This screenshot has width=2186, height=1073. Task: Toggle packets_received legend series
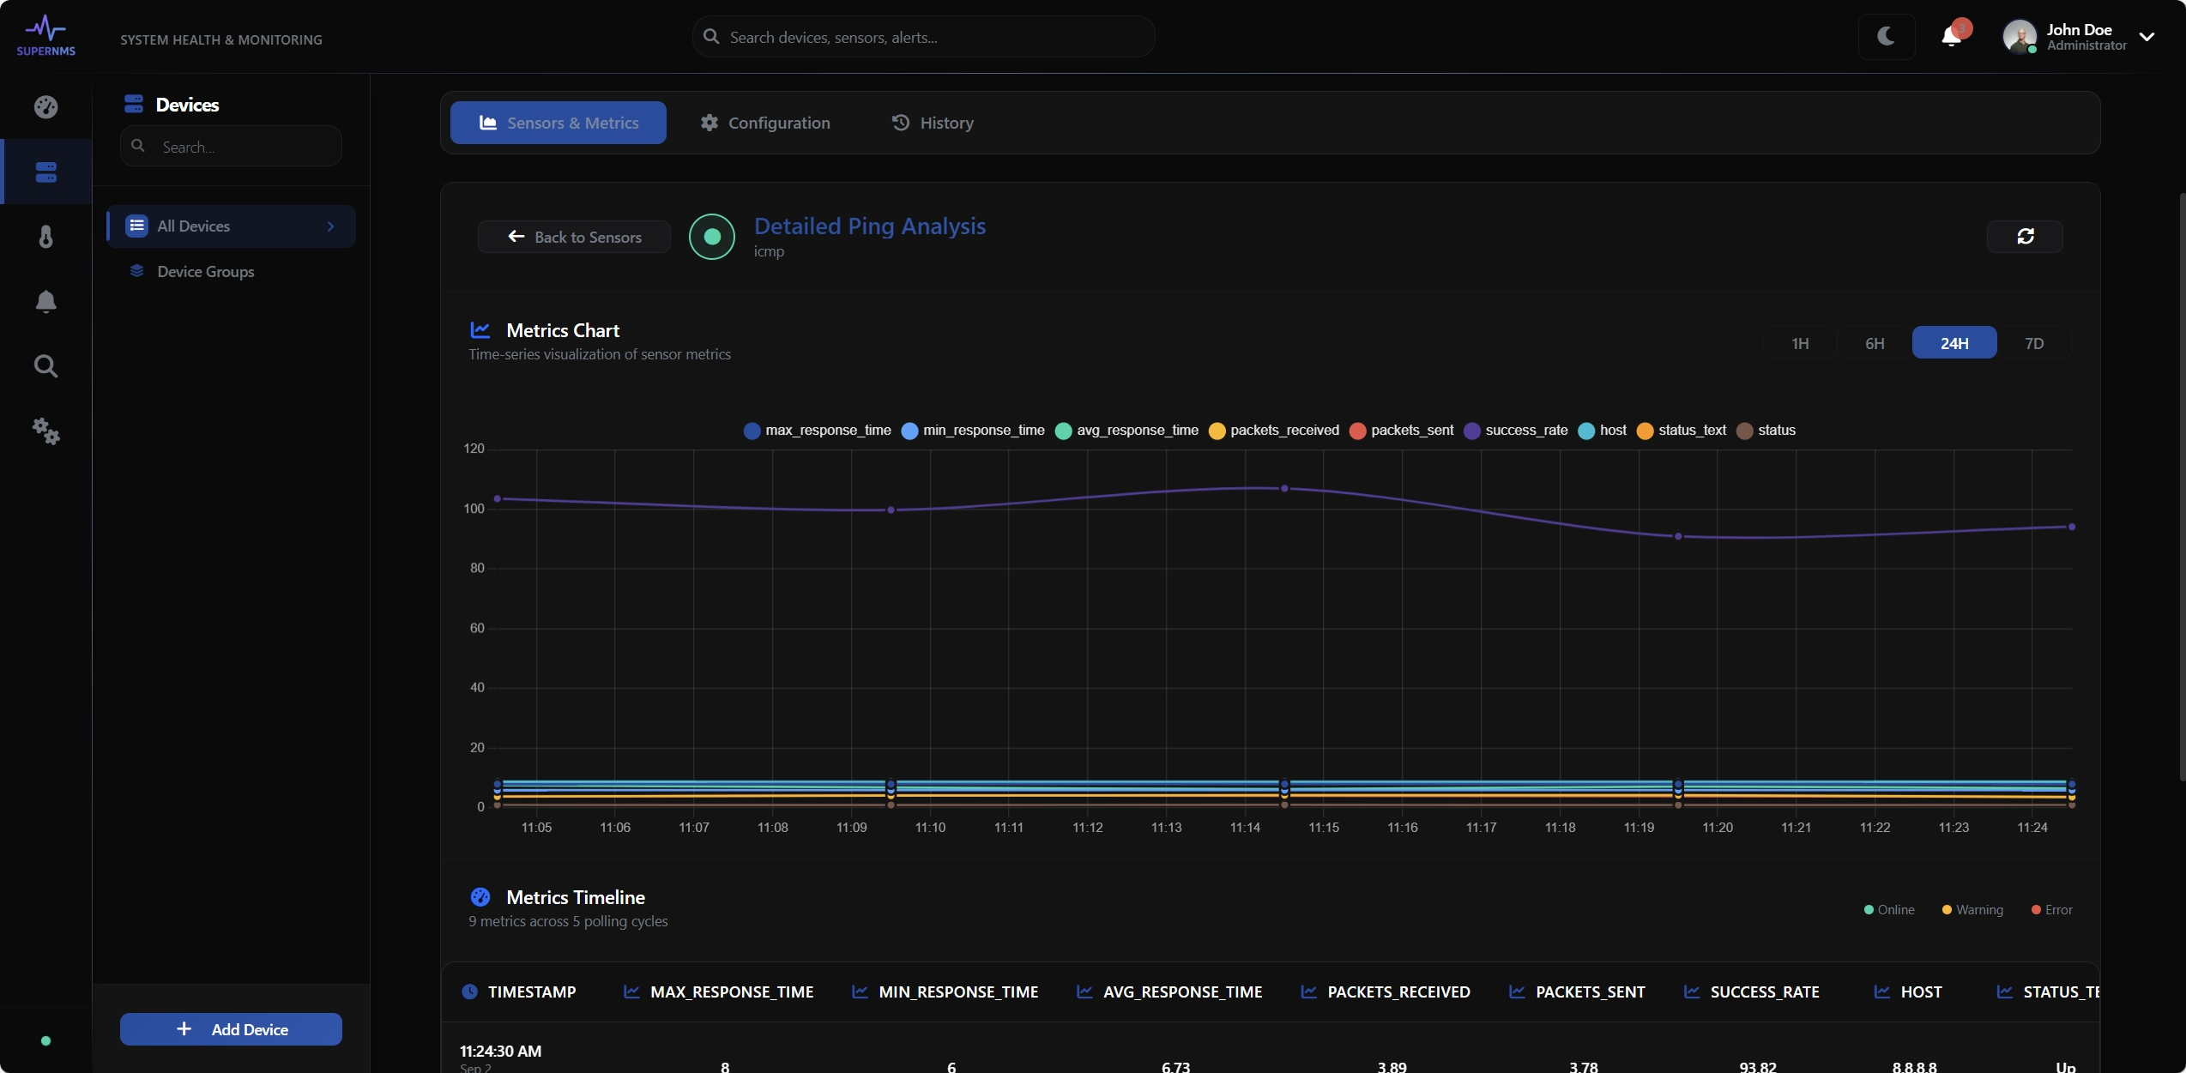click(1274, 431)
